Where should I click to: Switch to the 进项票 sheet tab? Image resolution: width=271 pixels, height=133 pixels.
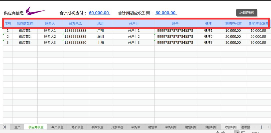[x=245, y=127]
